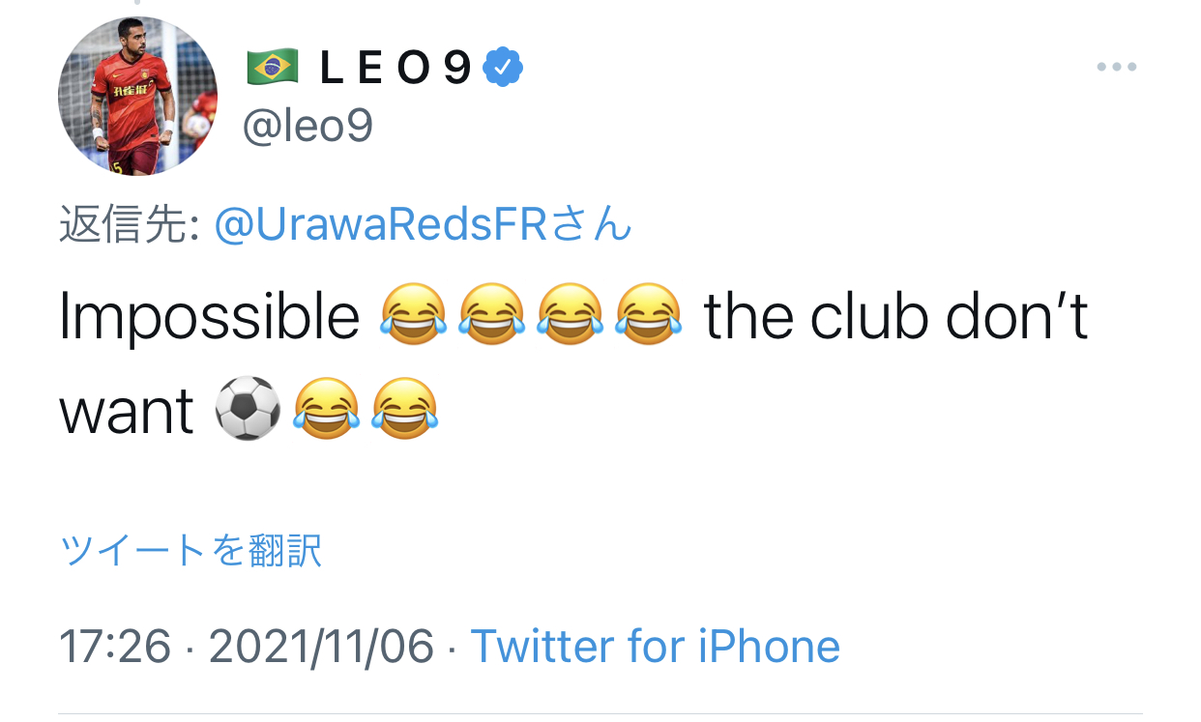The height and width of the screenshot is (722, 1201).
Task: Open the three-dot more options menu
Action: (1116, 68)
